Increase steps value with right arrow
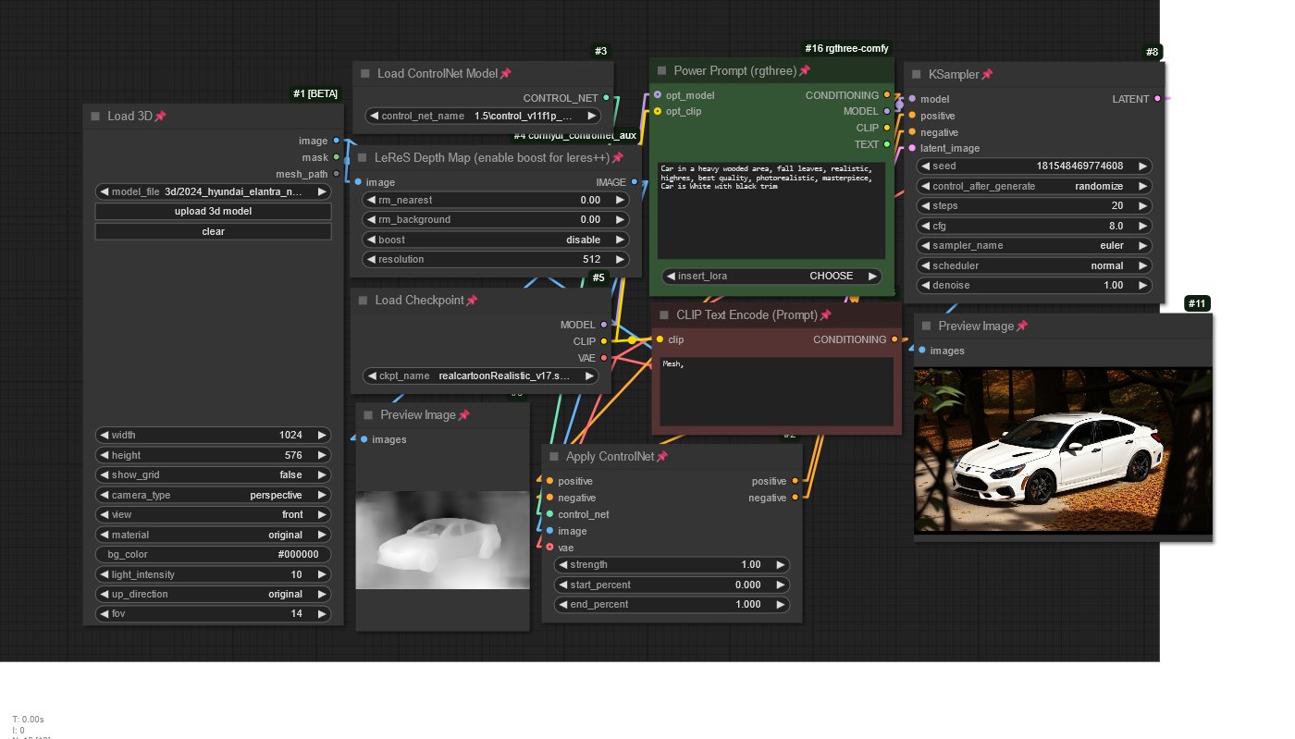This screenshot has width=1295, height=739. tap(1143, 206)
